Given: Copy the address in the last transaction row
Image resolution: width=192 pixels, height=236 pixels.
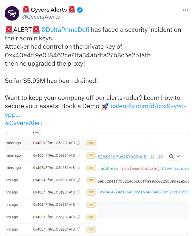Looking at the screenshot, I should pos(78,229).
